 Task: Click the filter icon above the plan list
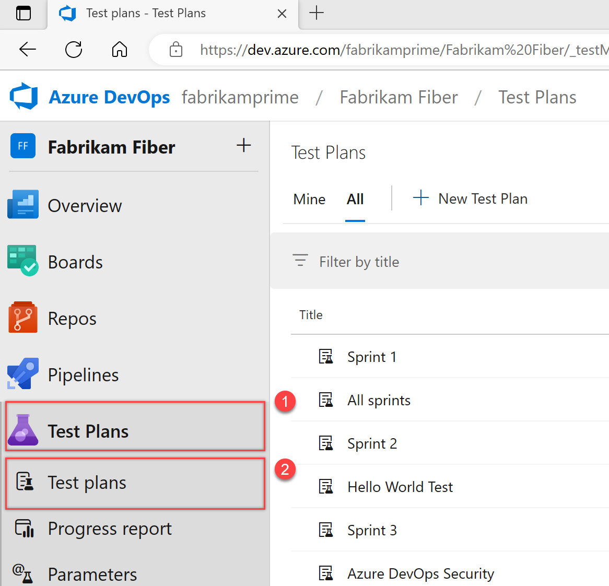300,260
